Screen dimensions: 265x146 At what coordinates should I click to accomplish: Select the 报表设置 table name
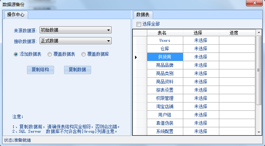pyautogui.click(x=165, y=90)
